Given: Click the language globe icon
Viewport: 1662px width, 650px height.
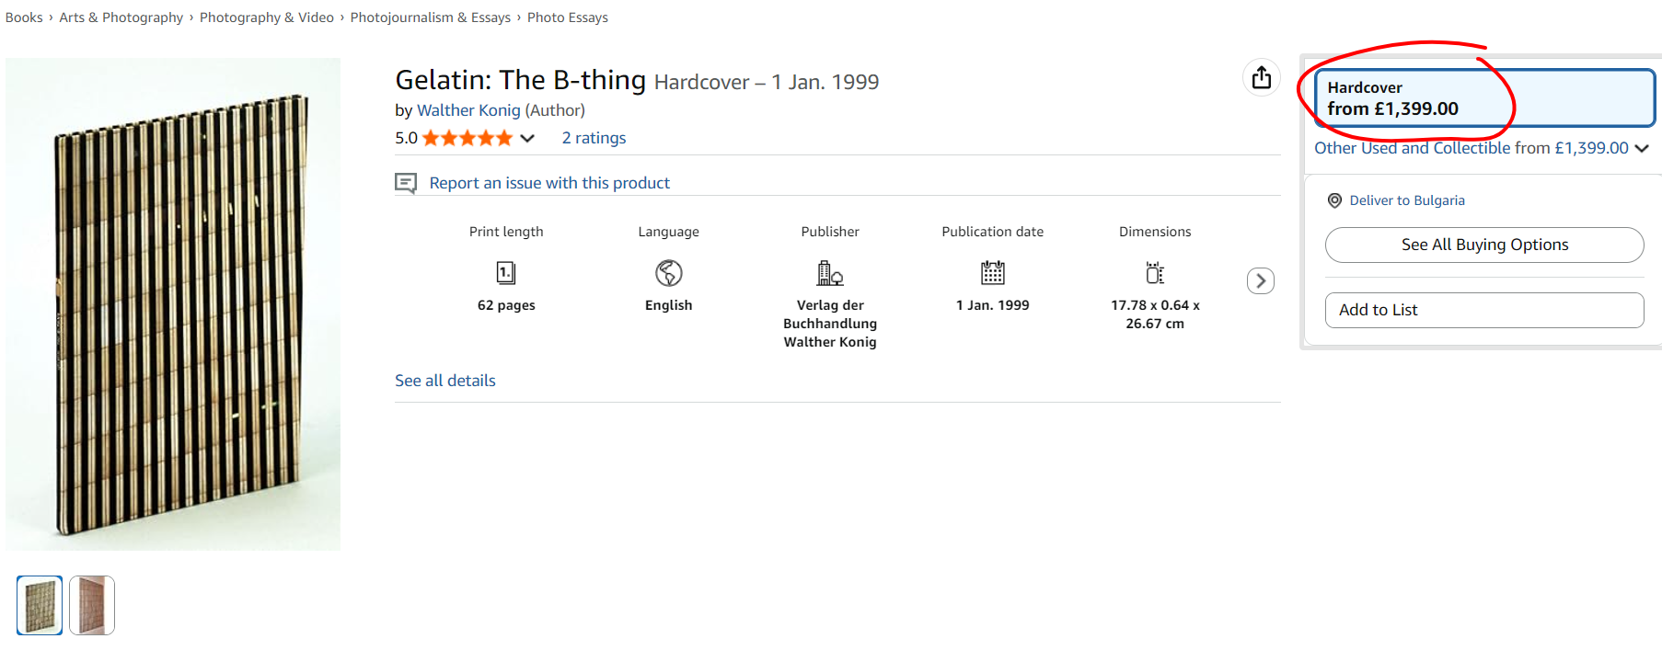Looking at the screenshot, I should point(668,273).
